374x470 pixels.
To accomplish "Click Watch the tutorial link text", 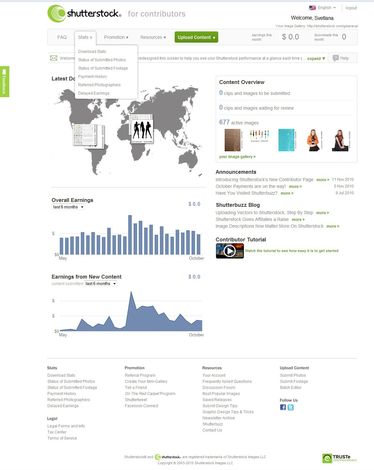I will point(292,251).
